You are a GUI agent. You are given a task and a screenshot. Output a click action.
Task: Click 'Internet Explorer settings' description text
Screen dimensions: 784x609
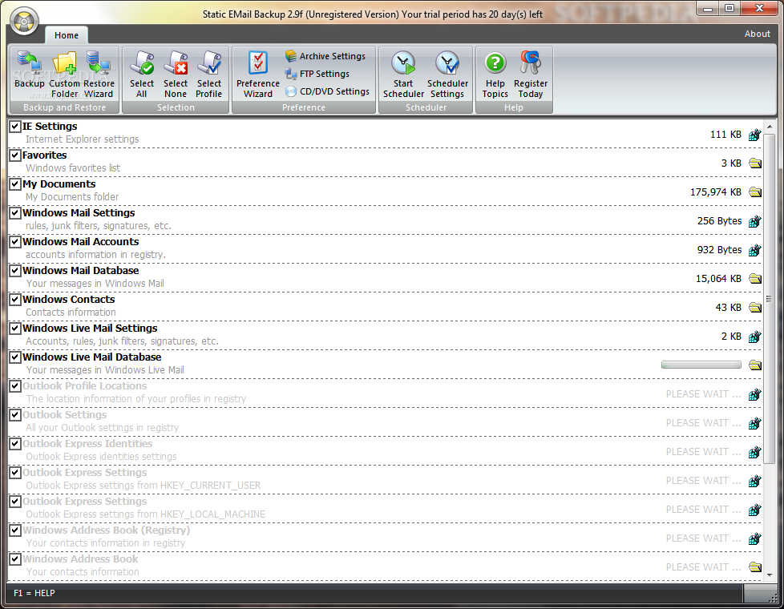[83, 139]
